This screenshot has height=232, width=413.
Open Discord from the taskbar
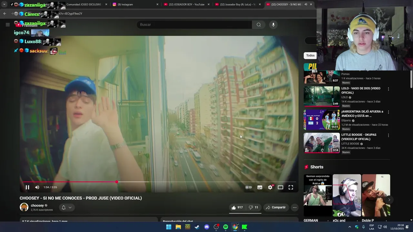tap(206, 227)
